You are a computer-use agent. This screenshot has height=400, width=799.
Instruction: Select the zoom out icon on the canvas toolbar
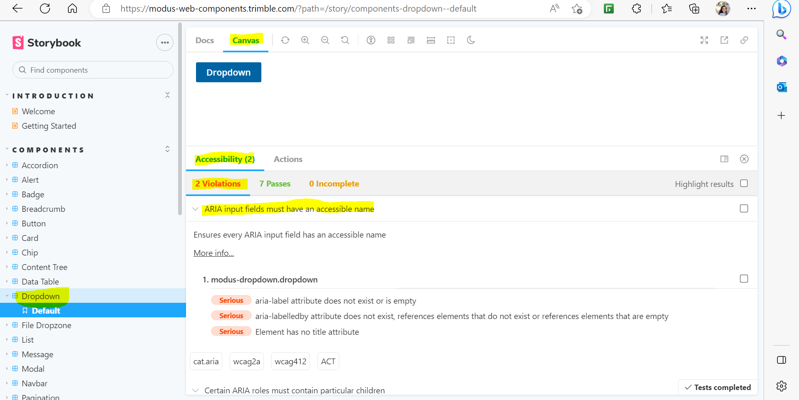[x=325, y=40]
